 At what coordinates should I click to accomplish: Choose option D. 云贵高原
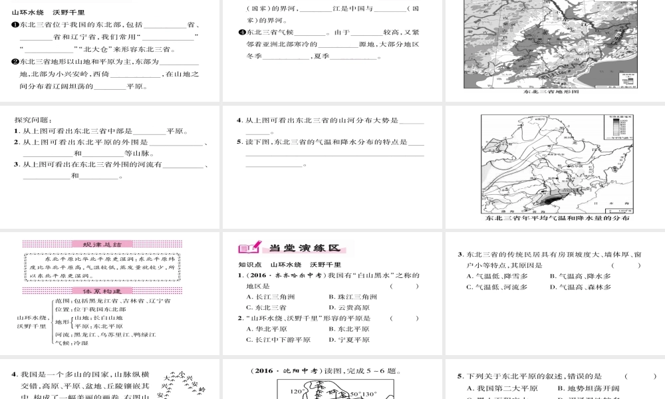tap(348, 307)
